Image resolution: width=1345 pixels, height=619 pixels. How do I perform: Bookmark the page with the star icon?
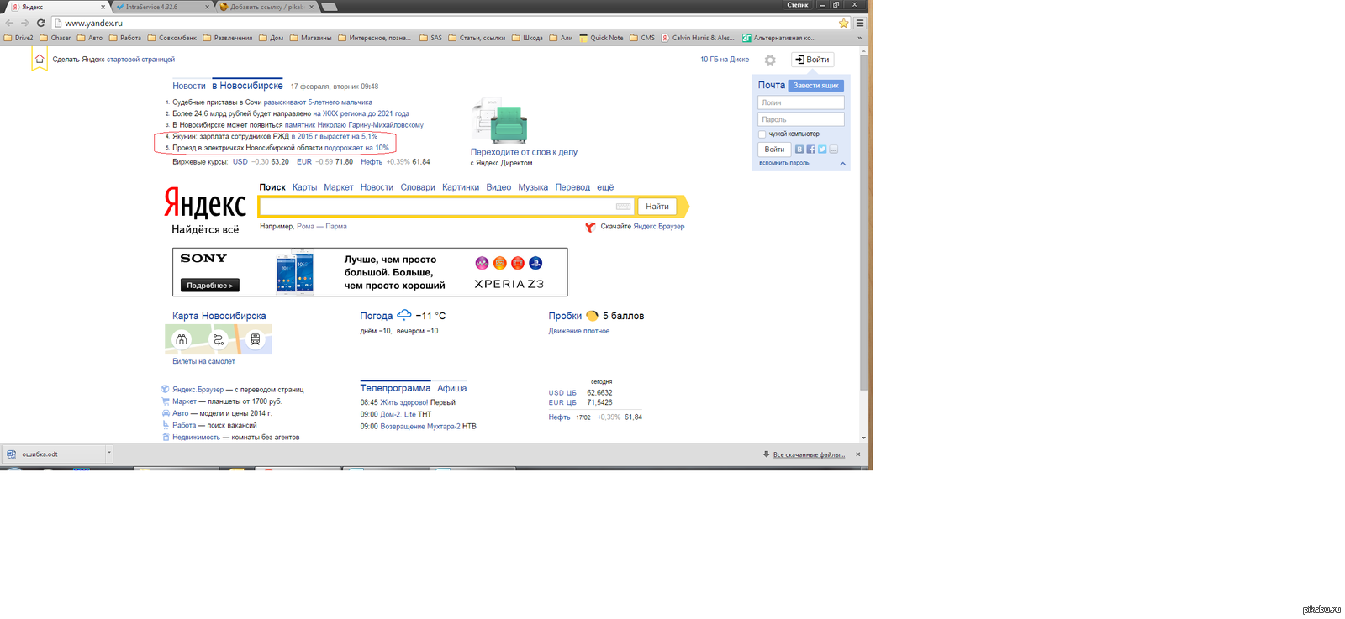tap(844, 23)
